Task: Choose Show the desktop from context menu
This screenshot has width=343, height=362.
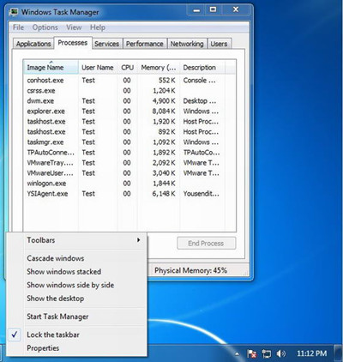Action: pos(56,299)
